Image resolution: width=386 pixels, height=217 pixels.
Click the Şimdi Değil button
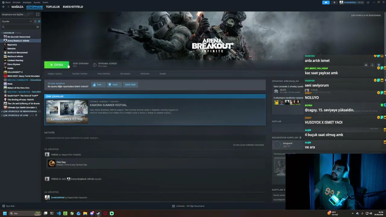click(131, 85)
